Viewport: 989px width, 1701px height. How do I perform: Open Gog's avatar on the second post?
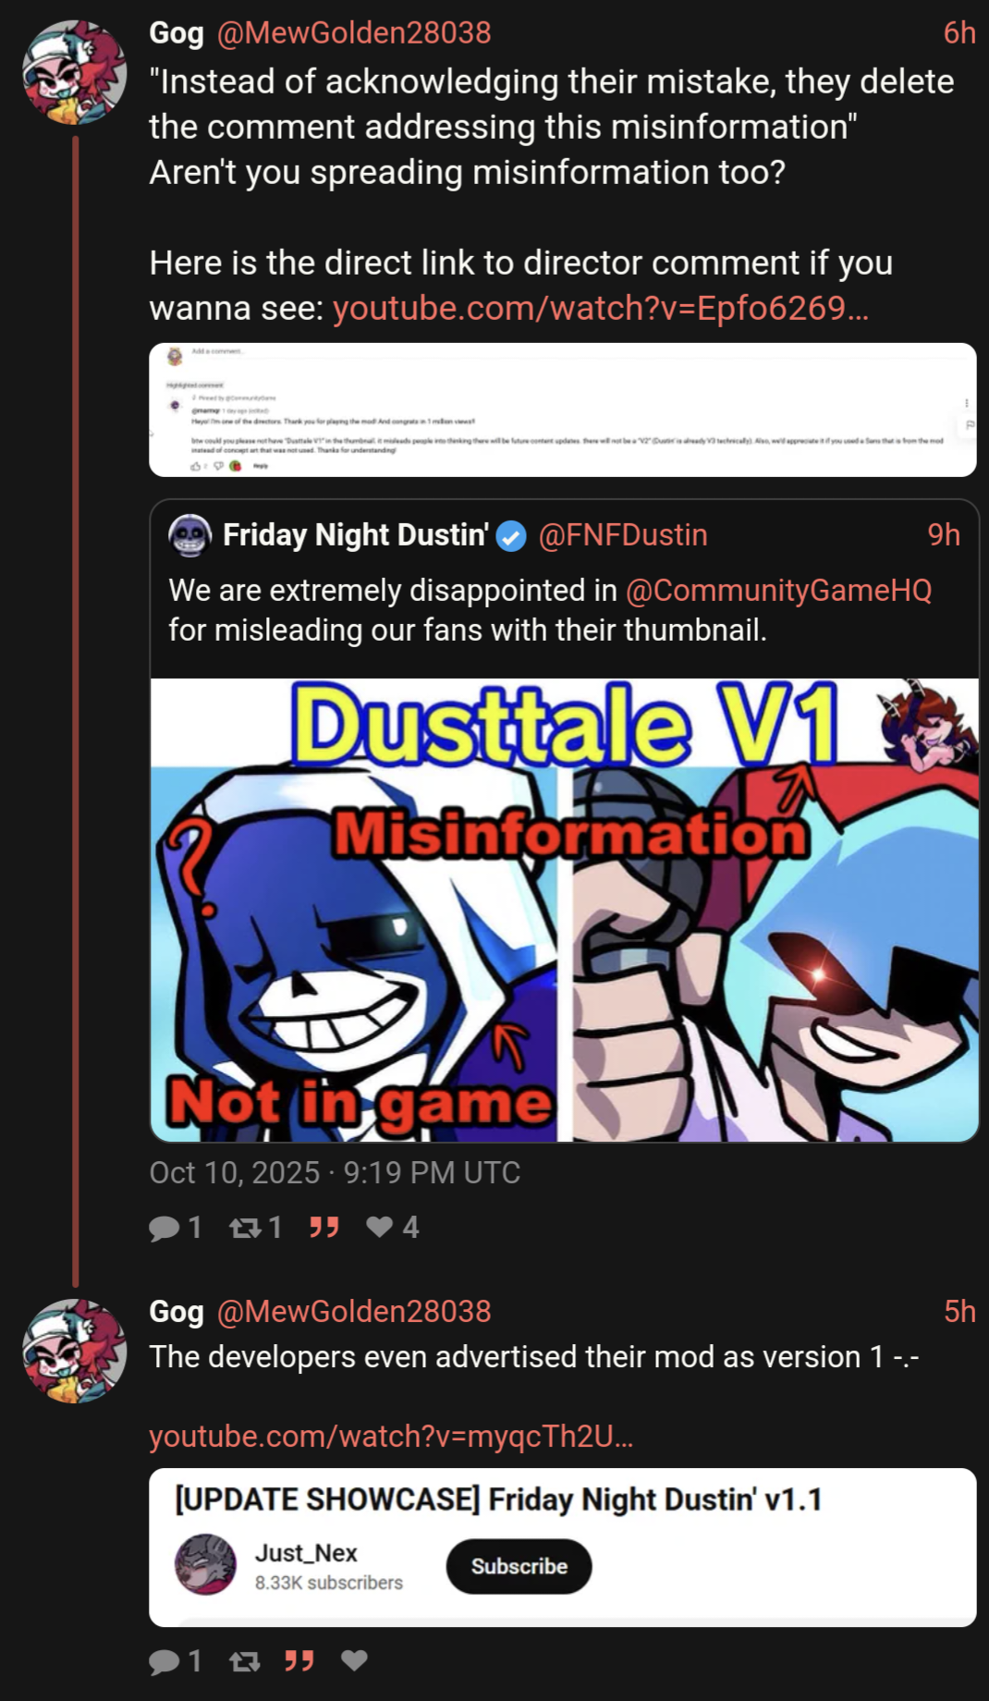(75, 1351)
